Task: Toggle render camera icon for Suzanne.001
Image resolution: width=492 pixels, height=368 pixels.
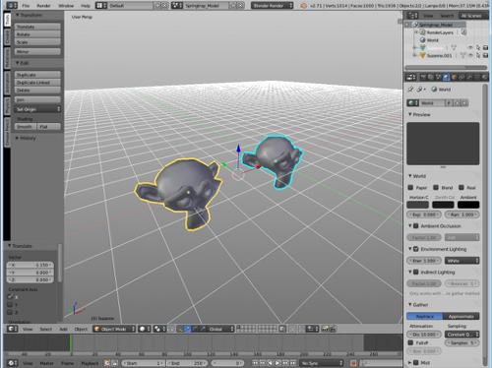Action: [485, 55]
